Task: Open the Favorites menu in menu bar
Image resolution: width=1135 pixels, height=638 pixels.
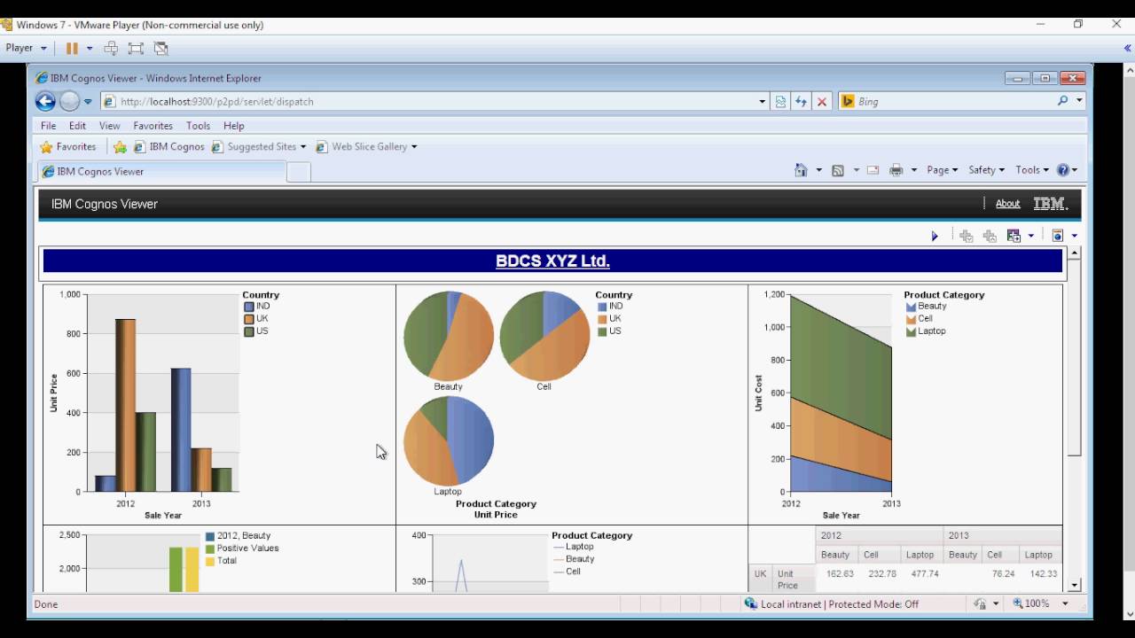Action: (153, 126)
